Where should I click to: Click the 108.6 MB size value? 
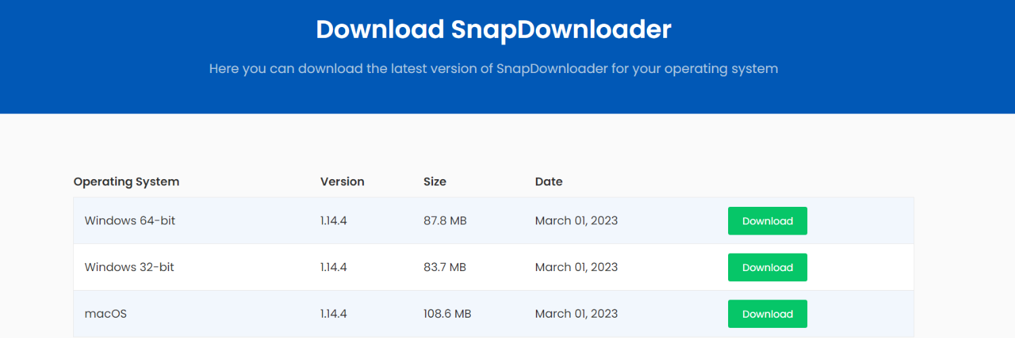447,314
